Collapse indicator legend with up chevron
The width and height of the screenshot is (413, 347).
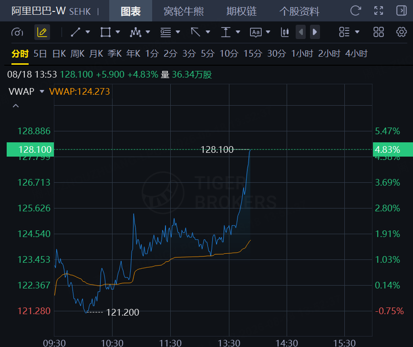point(16,106)
